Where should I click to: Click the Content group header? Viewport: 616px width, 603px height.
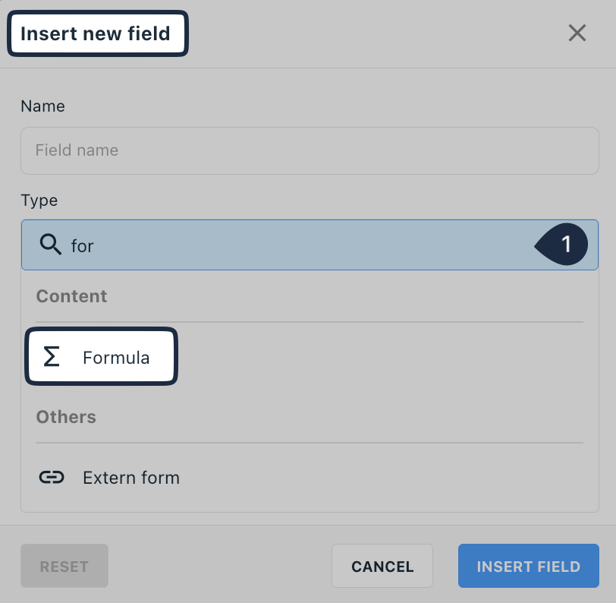tap(71, 296)
